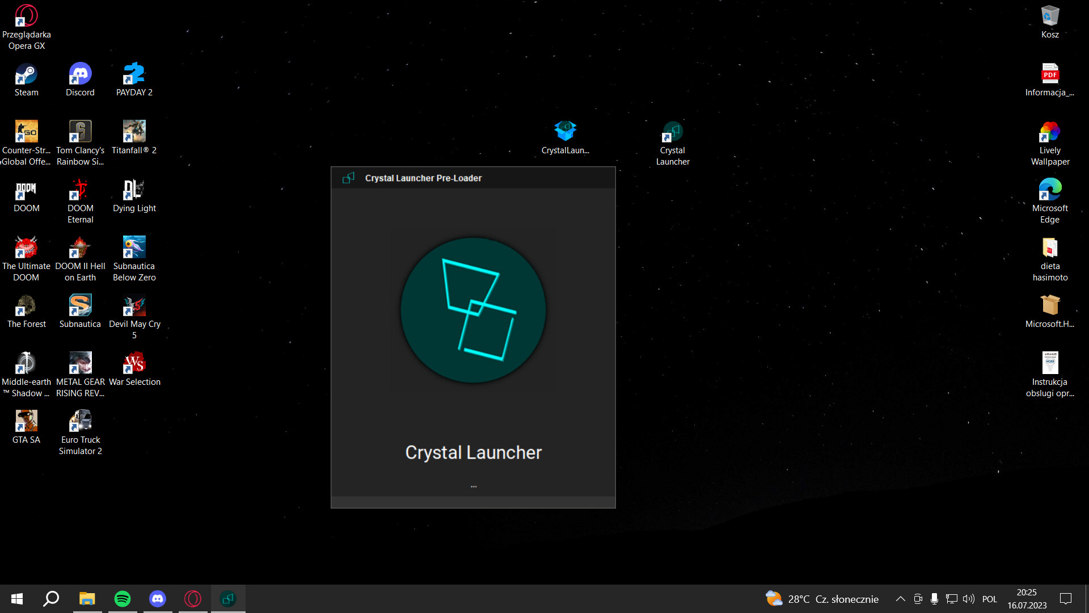Open the Steam desktop shortcut
This screenshot has height=613, width=1089.
26,75
